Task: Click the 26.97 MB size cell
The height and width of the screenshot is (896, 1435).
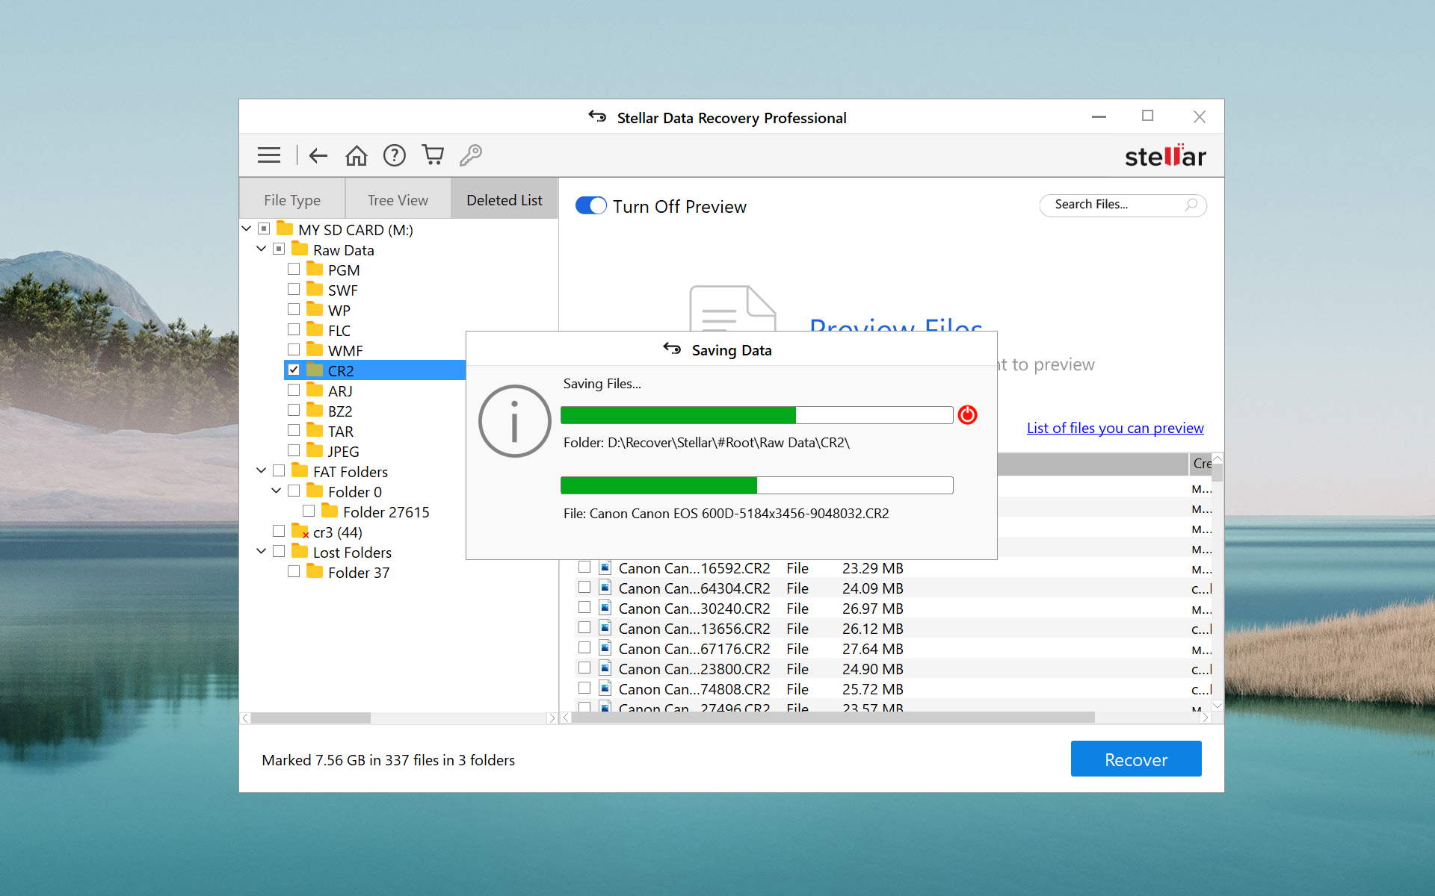Action: 872,609
